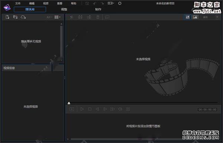223x143 pixels.
Task: Click the media library vertical scrollbar
Action: coord(61,41)
